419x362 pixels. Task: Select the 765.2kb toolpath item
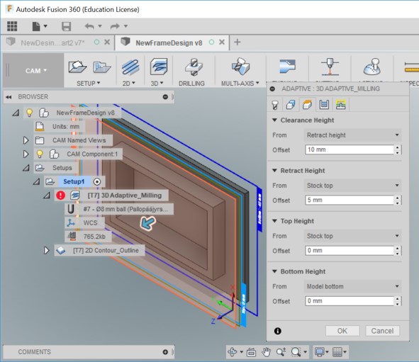coord(94,237)
